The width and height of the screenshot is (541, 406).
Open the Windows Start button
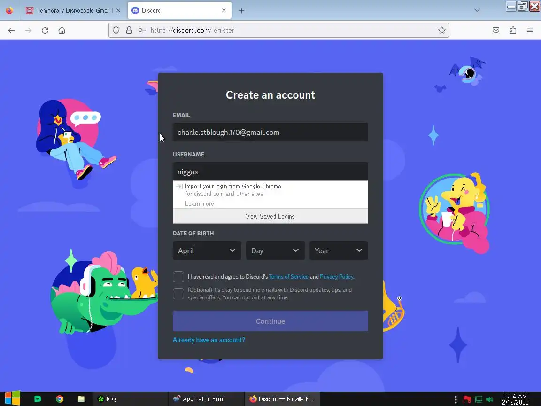coord(12,399)
